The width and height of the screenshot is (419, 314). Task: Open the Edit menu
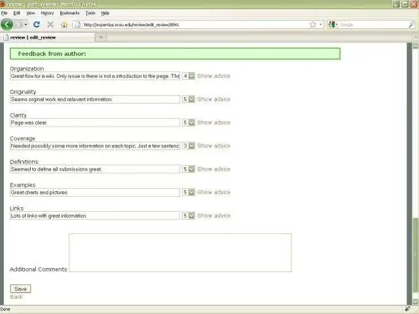tap(17, 13)
